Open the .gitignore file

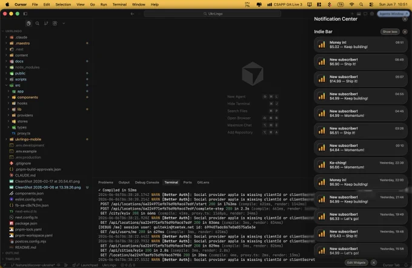pyautogui.click(x=23, y=163)
